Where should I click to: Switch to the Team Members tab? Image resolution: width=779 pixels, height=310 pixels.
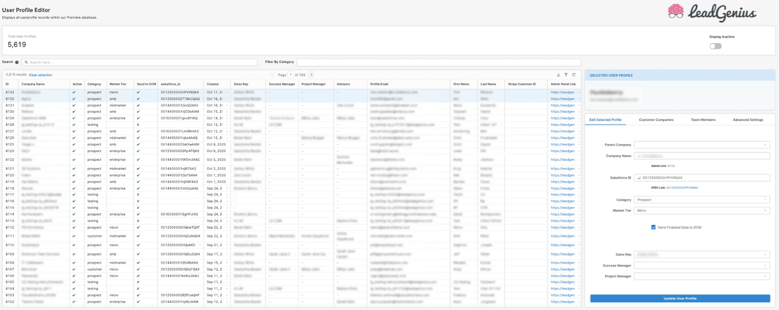703,120
